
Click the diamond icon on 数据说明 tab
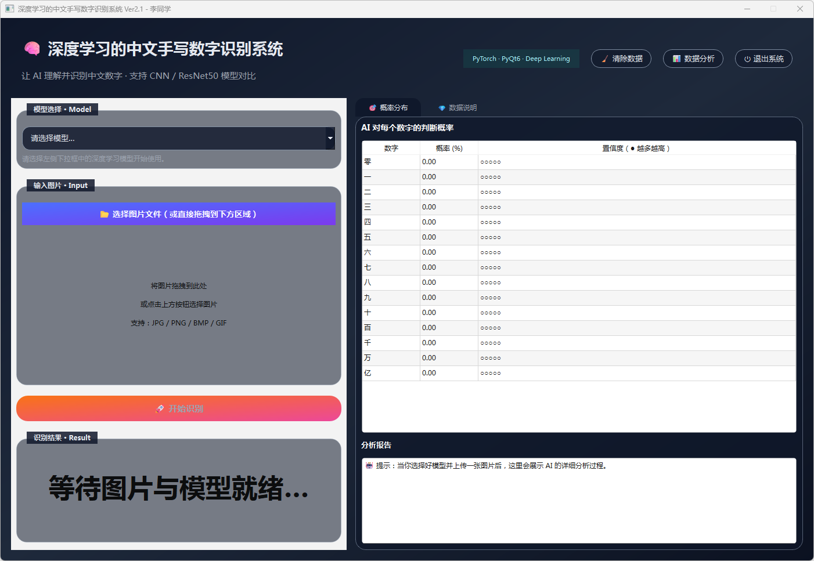[x=442, y=108]
